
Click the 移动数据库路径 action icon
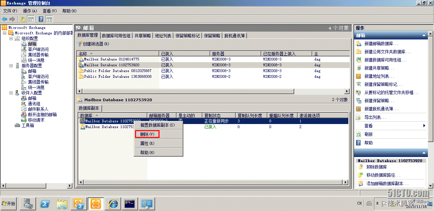[x=361, y=175]
